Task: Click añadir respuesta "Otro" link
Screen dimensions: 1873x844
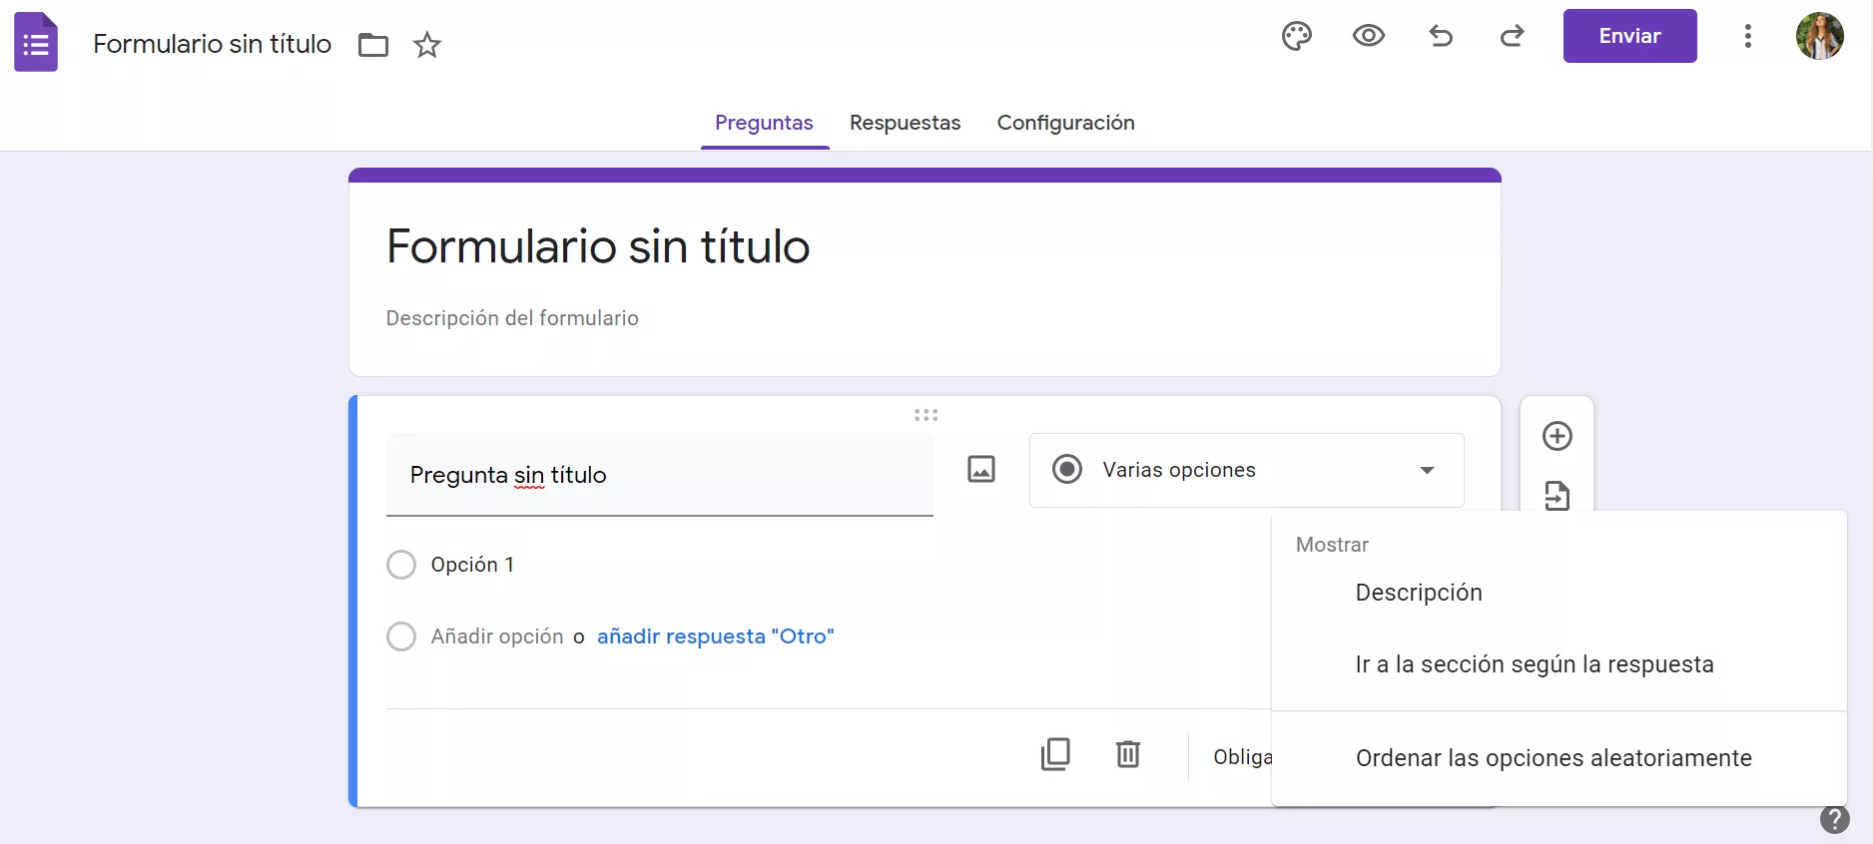Action: point(716,636)
